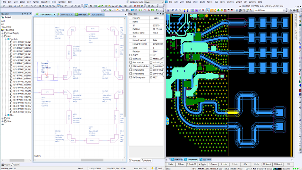Uncheck the Ref Designator checkbox
The image size is (302, 170).
coord(151,77)
